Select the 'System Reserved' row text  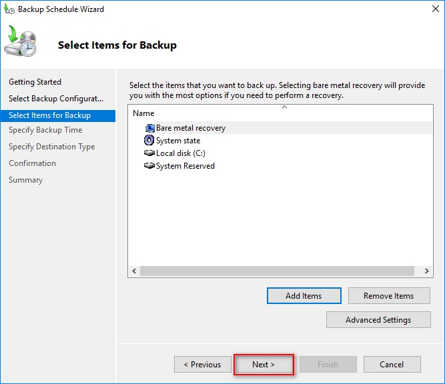pyautogui.click(x=185, y=166)
